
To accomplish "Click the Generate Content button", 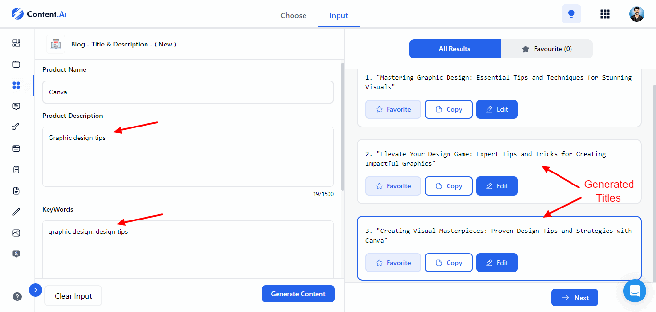I will 298,294.
